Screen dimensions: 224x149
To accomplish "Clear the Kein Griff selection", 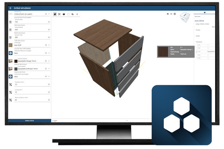I will [46, 45].
